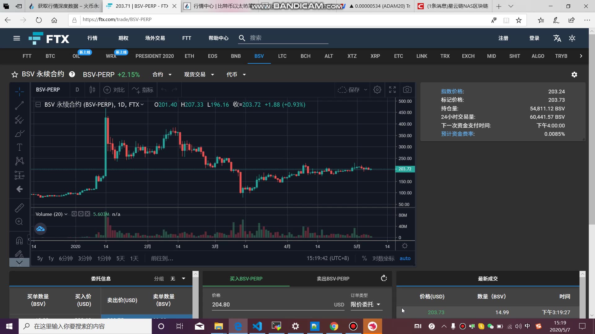Take a chart snapshot with camera icon
The height and width of the screenshot is (334, 595).
407,90
